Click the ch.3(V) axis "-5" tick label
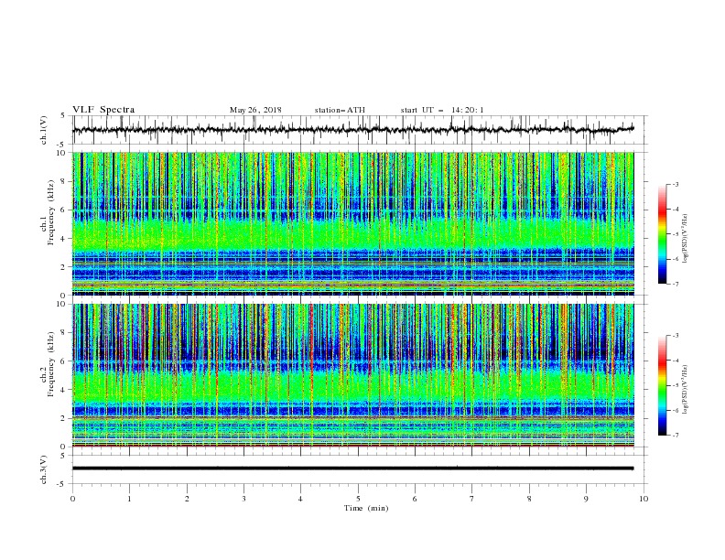Screen dimensions: 725x560 tap(62, 484)
